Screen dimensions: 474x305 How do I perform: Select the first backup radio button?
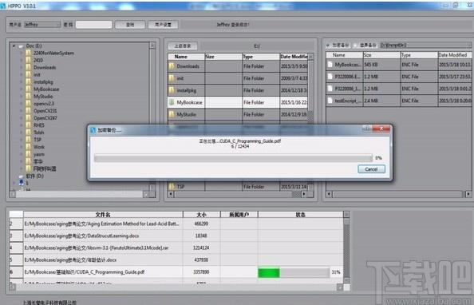[328, 45]
